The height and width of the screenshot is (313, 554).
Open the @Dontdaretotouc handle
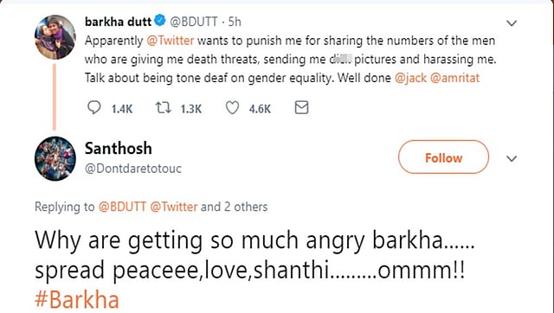click(x=133, y=169)
